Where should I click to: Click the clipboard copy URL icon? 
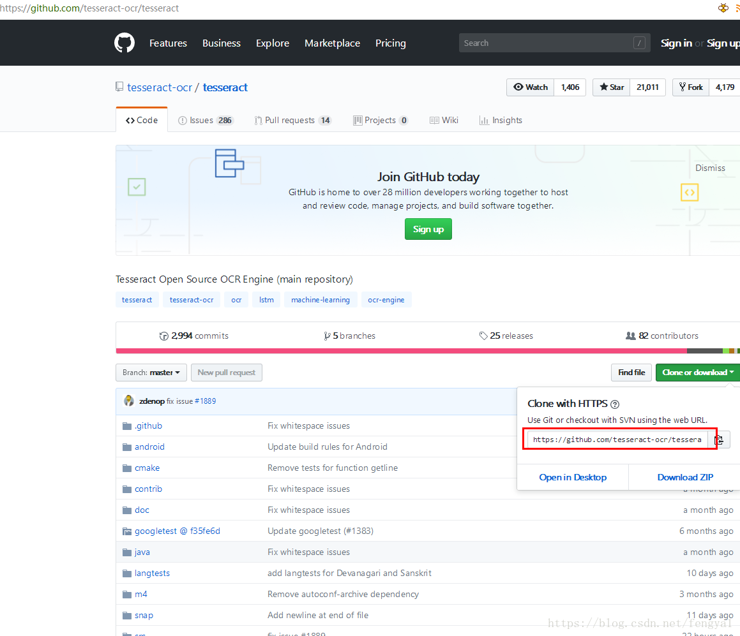[719, 440]
